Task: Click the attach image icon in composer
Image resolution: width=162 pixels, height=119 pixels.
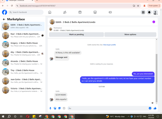Action: point(55,108)
